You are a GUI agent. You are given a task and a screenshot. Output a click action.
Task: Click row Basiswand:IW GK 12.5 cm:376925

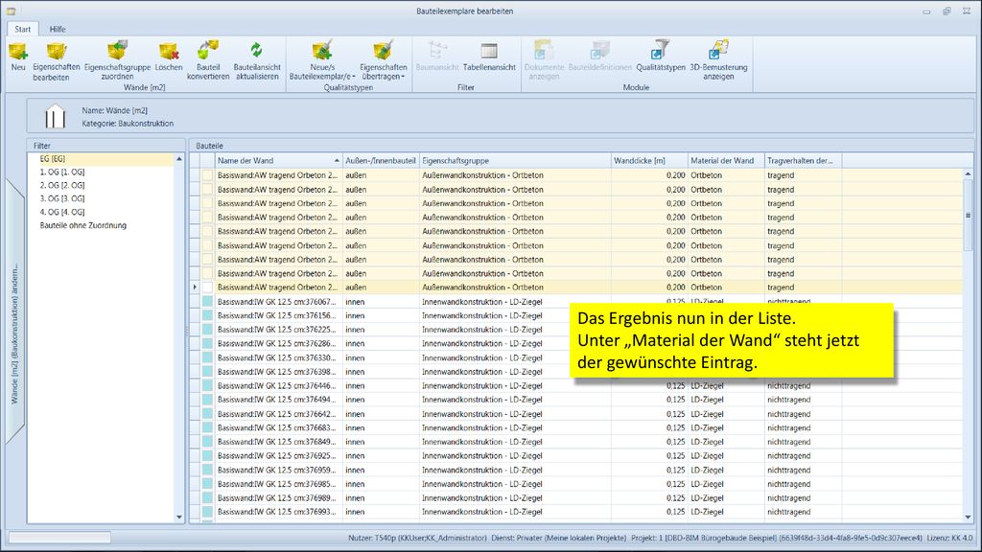(x=576, y=456)
